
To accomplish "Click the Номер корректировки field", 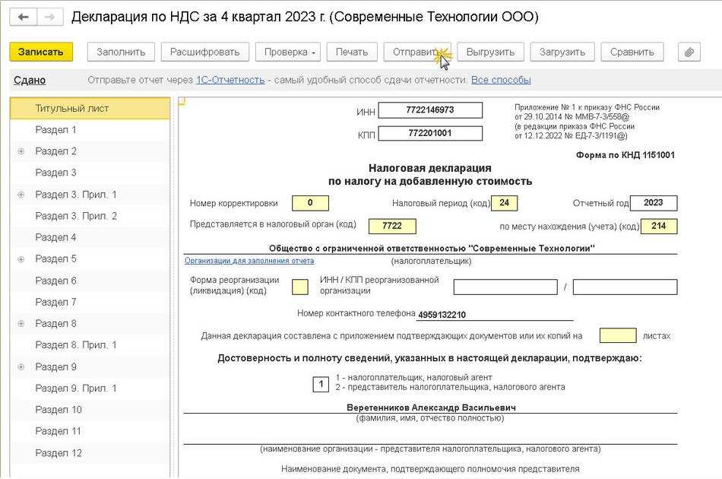I will (x=310, y=203).
